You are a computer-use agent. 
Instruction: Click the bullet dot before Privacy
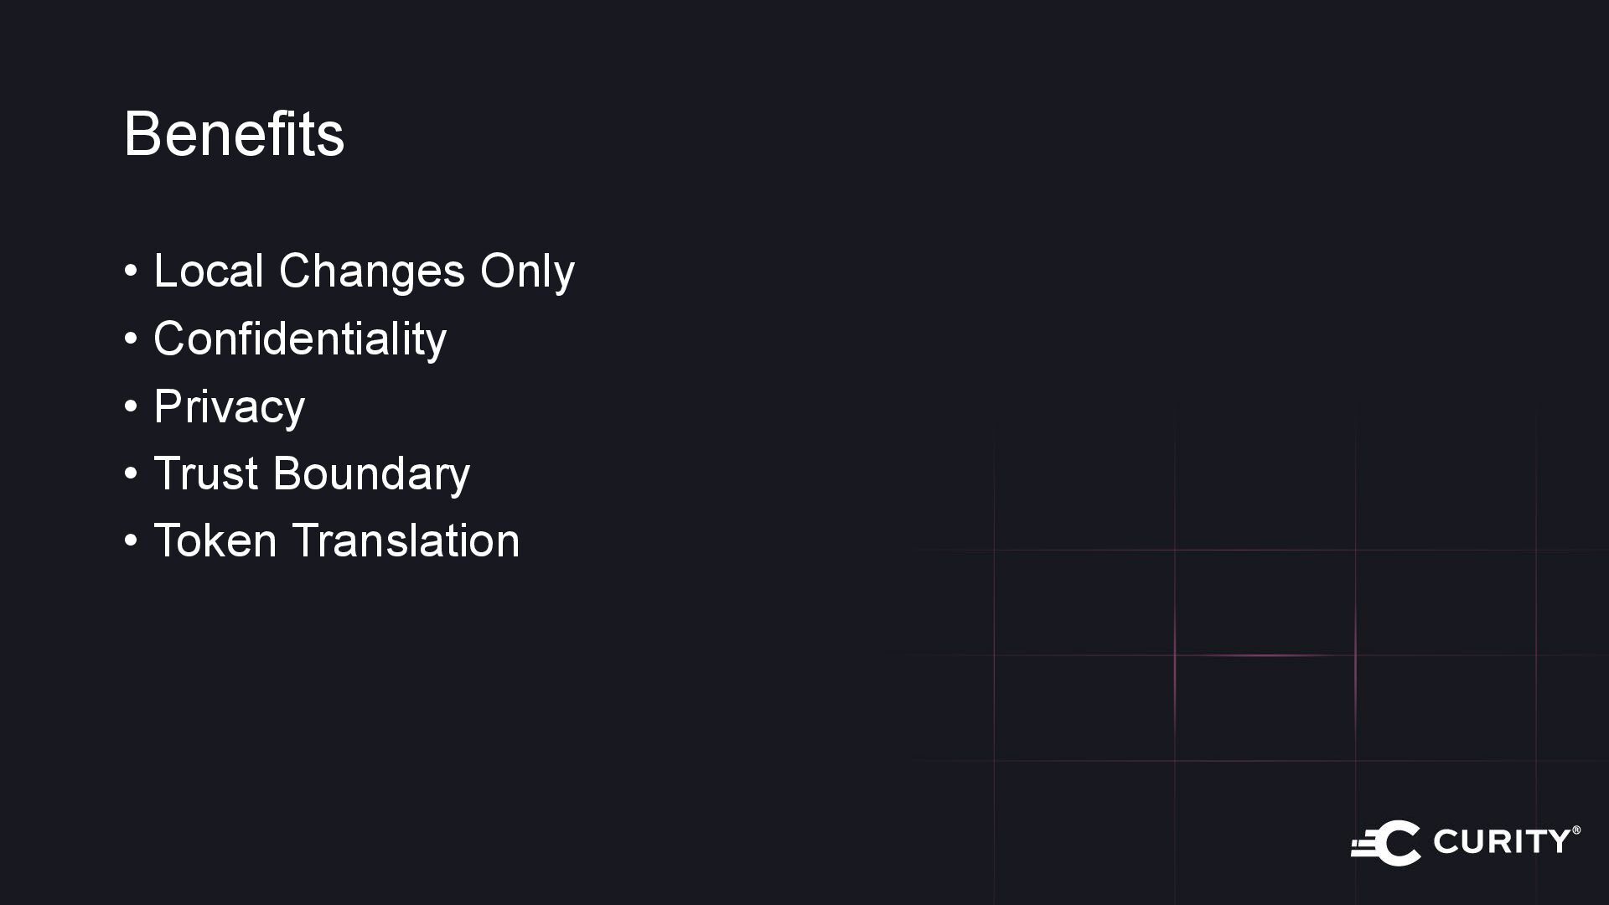click(x=131, y=406)
